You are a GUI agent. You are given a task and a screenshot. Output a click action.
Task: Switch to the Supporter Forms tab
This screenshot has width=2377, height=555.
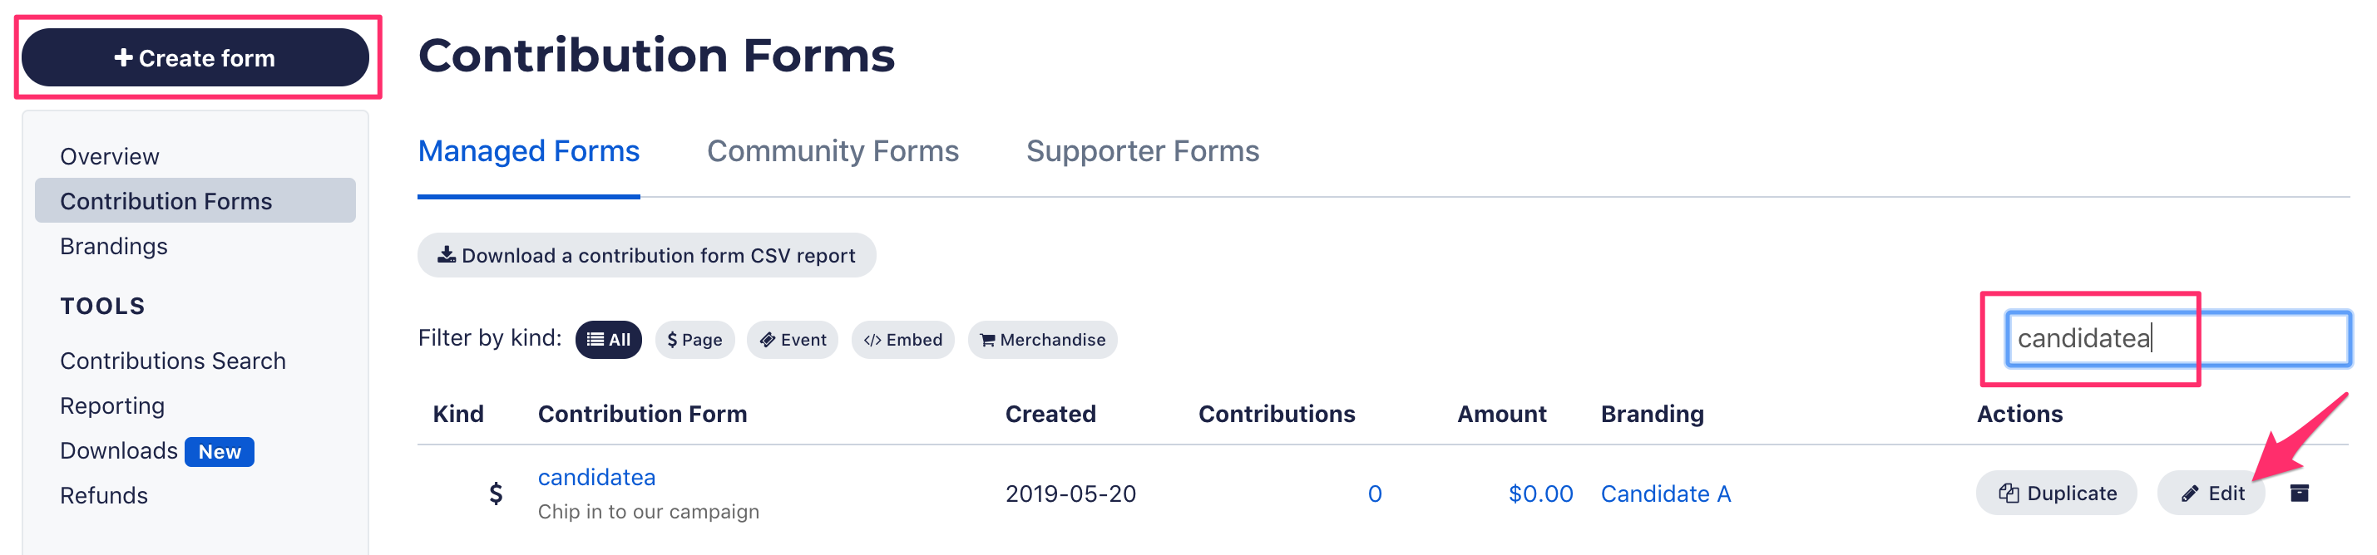[x=1143, y=151]
